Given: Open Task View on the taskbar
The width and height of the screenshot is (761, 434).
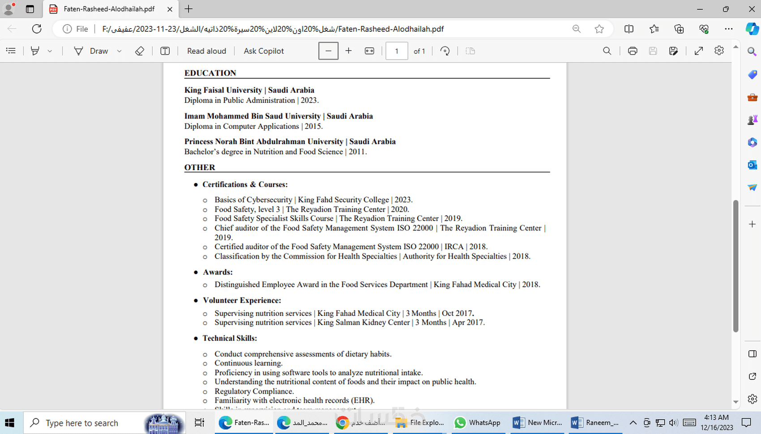Looking at the screenshot, I should [x=199, y=423].
